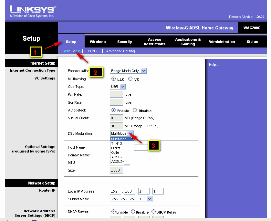This screenshot has width=271, height=221.
Task: Click the Pcr Rate input field
Action: tap(116, 94)
